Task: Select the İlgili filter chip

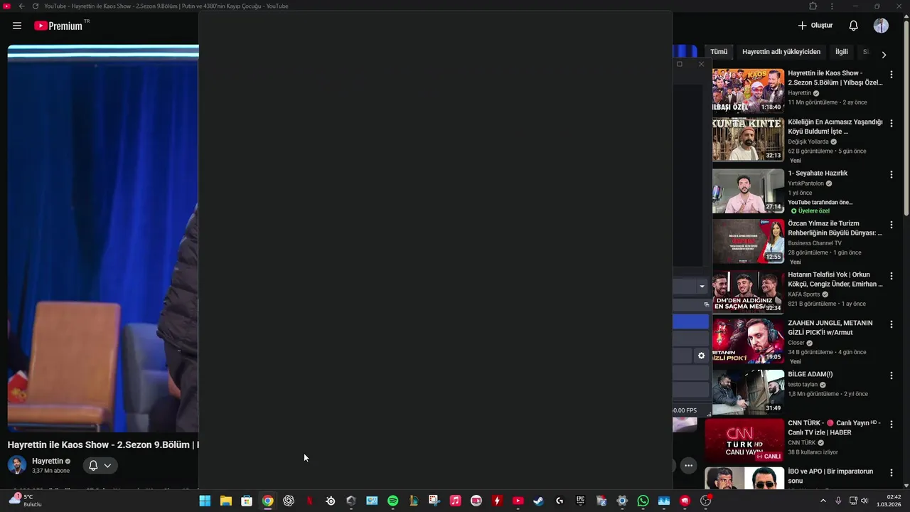Action: (x=842, y=52)
